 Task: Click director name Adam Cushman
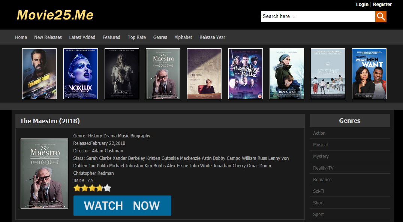108,150
